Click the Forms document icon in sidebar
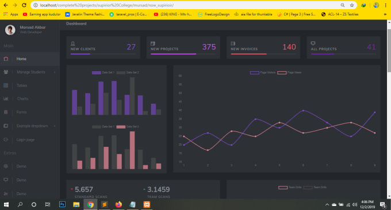 (6, 112)
